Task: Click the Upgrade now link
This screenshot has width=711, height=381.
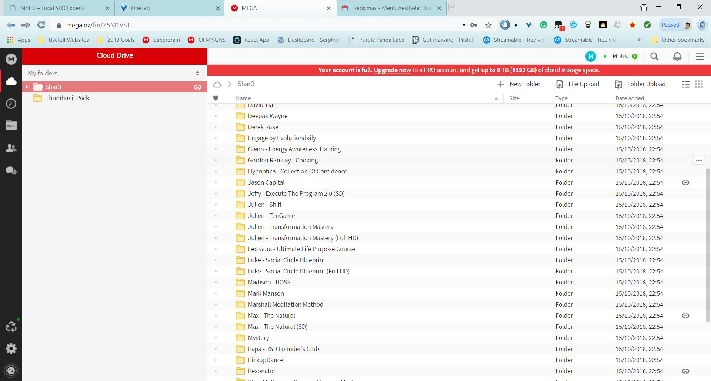Action: pyautogui.click(x=393, y=70)
